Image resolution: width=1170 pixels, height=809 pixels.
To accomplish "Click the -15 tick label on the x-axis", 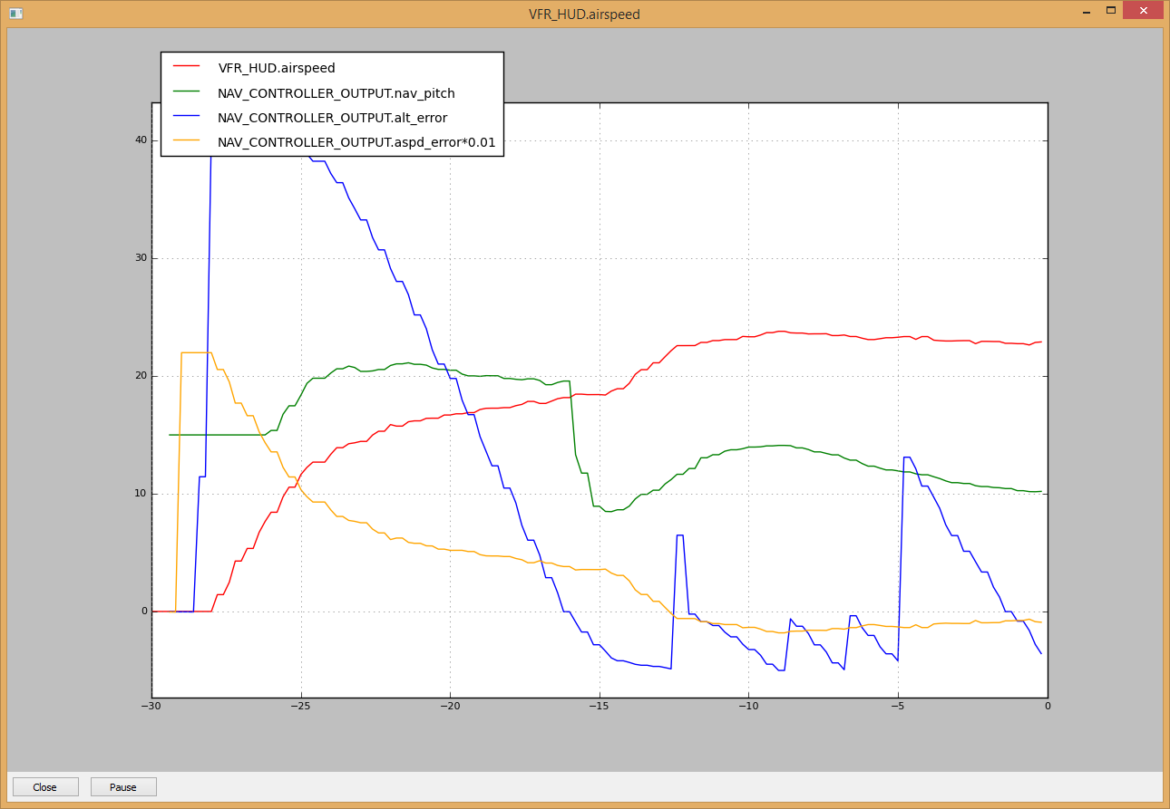I will coord(599,707).
